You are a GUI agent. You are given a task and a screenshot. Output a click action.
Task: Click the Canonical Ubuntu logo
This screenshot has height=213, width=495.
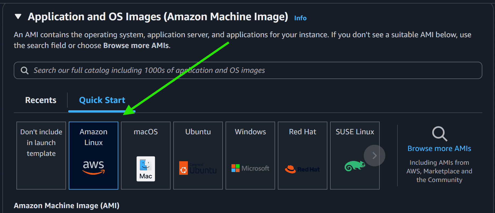click(x=198, y=168)
